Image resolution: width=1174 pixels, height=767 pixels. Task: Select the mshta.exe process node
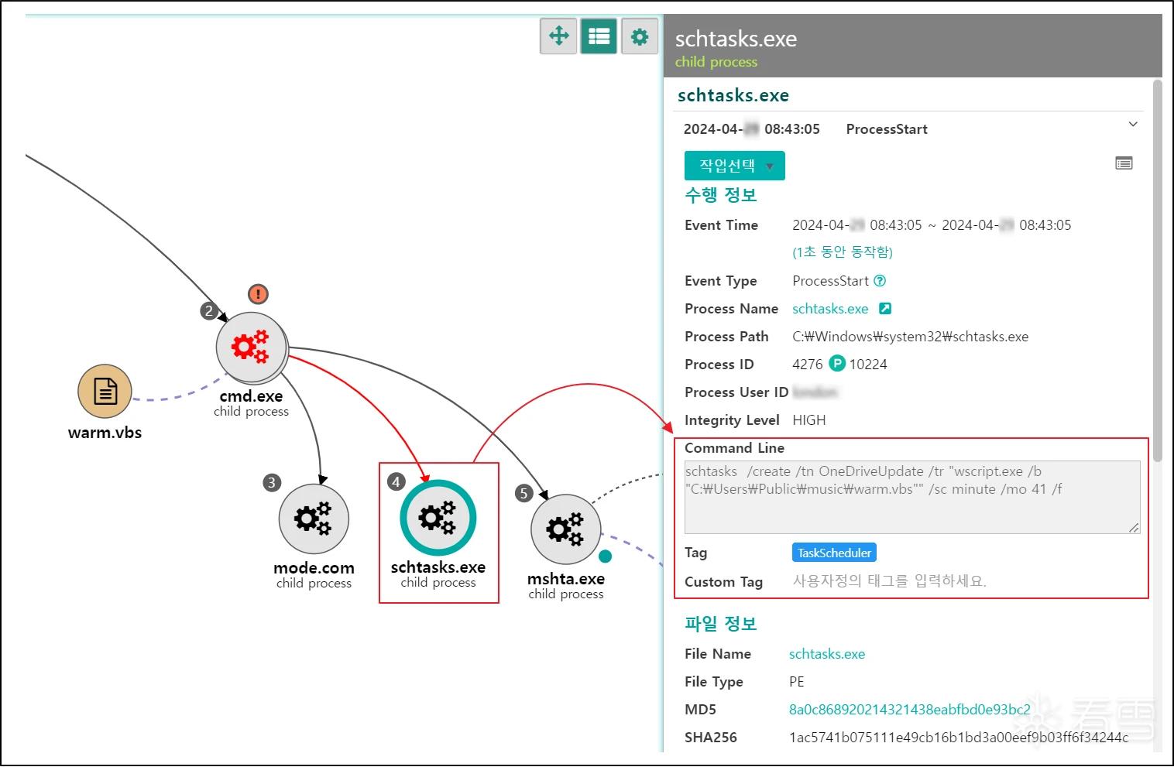click(x=566, y=529)
